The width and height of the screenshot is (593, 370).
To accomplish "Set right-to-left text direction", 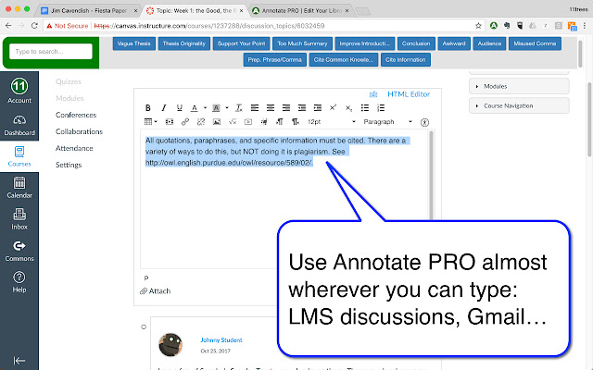I will pos(296,121).
